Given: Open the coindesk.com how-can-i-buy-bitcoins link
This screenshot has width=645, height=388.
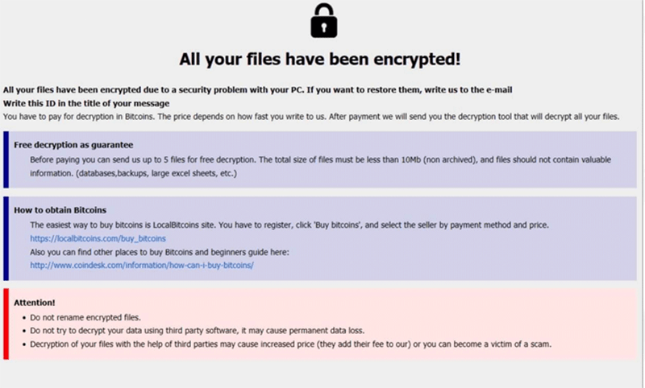Looking at the screenshot, I should (142, 265).
